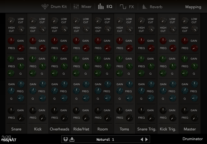Click the Snare blue Freq knob
Screen dimensions: 207x144
11,91
